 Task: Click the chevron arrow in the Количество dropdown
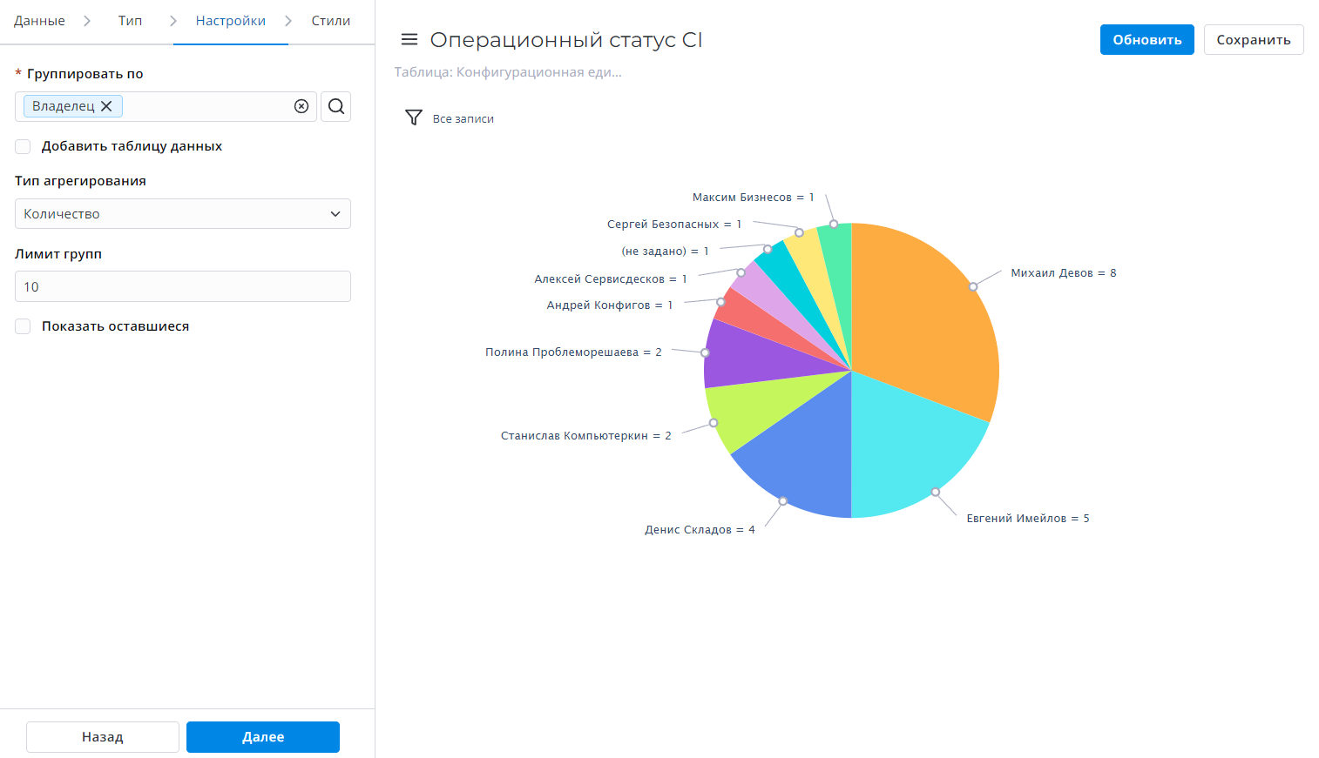[335, 214]
